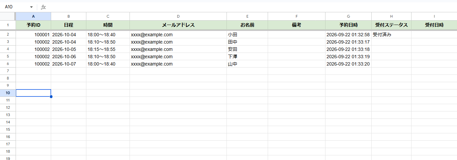Click the 18:15～18:55 time cell
457x160 pixels.
tap(108, 49)
